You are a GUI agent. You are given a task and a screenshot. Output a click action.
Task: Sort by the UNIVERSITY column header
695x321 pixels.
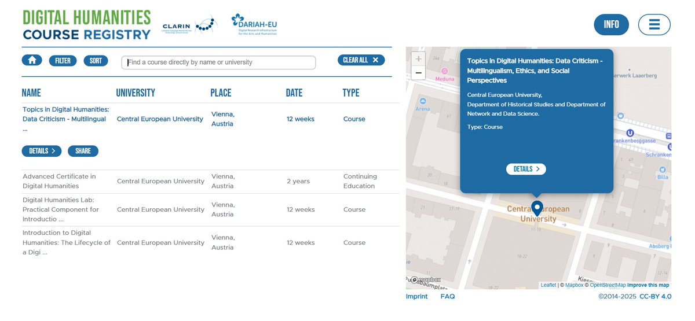pos(136,93)
